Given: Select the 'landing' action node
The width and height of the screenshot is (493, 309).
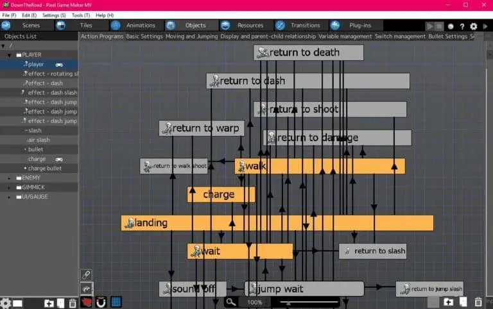Looking at the screenshot, I should pos(277,223).
